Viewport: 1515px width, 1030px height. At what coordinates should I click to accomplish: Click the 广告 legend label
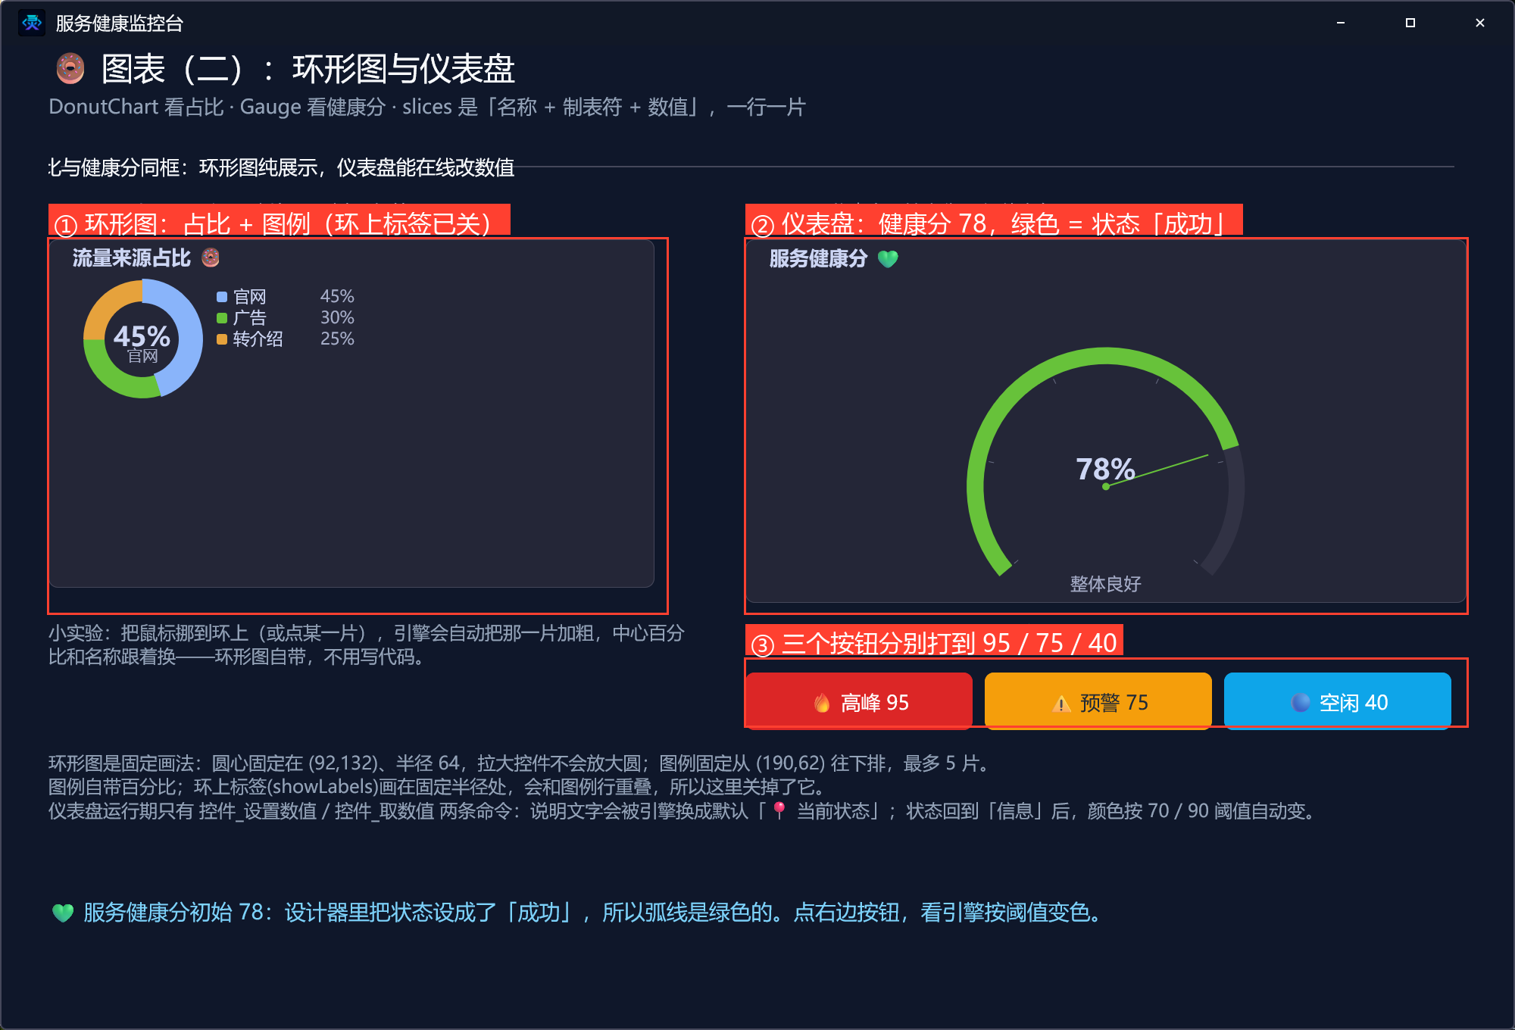pyautogui.click(x=250, y=318)
